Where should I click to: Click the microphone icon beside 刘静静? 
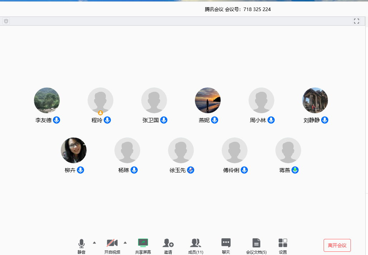pos(325,120)
